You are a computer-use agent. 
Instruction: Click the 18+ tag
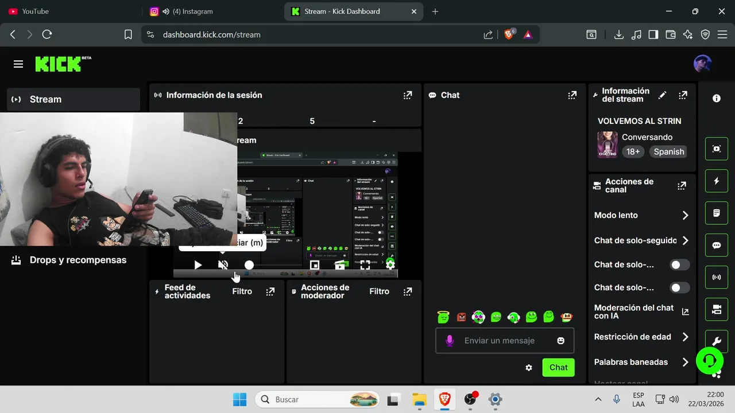pos(633,152)
